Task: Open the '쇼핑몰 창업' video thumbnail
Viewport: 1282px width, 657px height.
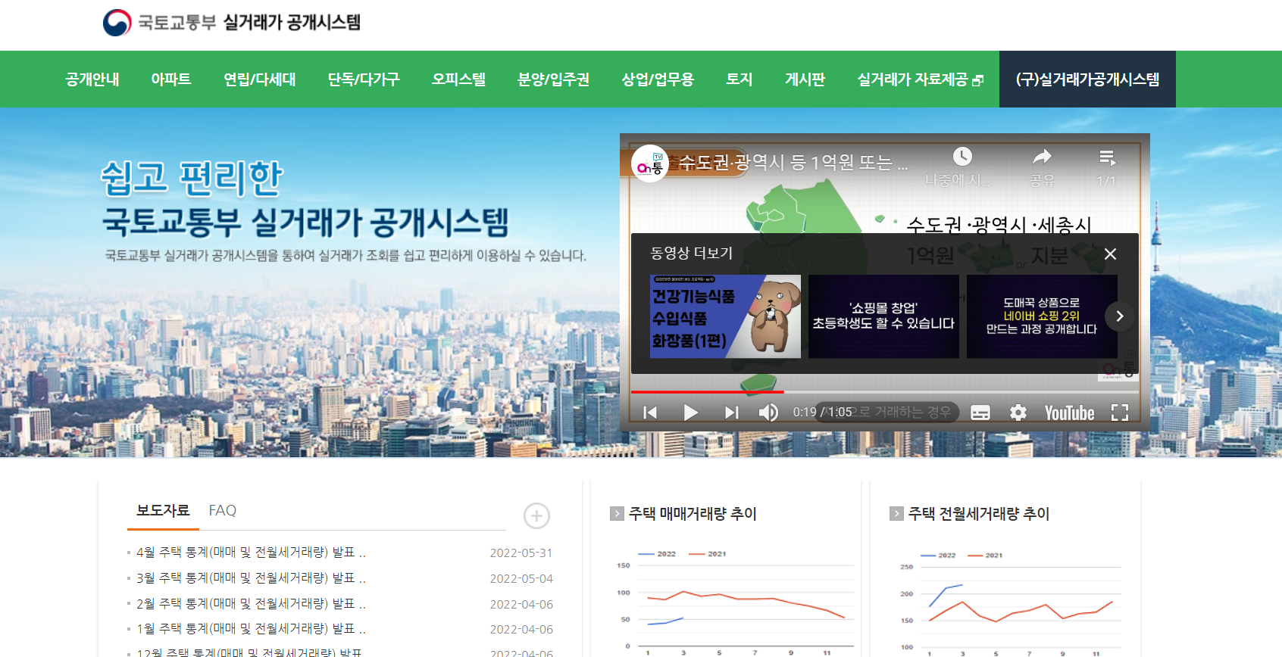Action: pyautogui.click(x=883, y=316)
